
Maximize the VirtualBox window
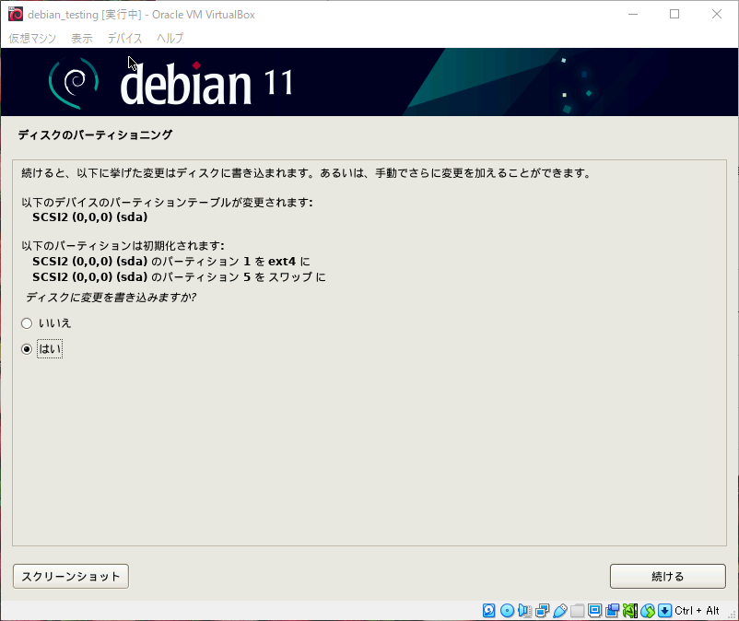click(674, 14)
